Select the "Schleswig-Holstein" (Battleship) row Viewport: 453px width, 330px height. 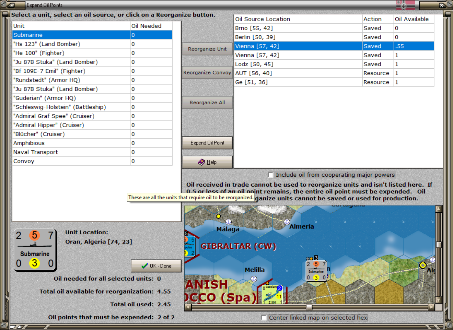tap(92, 107)
